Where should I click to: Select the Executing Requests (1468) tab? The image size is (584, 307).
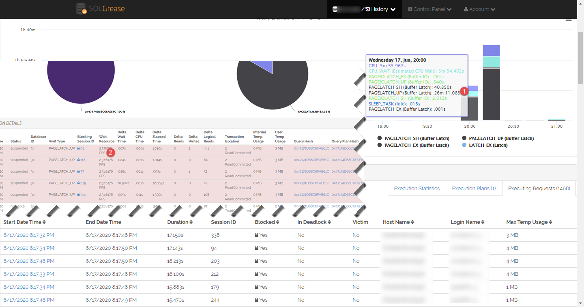tap(539, 189)
